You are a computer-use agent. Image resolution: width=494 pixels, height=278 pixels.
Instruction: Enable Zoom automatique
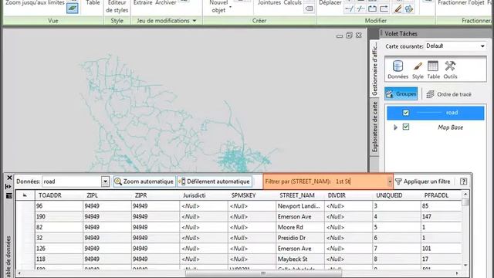point(144,181)
